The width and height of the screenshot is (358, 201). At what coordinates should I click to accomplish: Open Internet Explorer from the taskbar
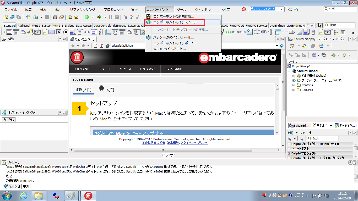click(24, 196)
